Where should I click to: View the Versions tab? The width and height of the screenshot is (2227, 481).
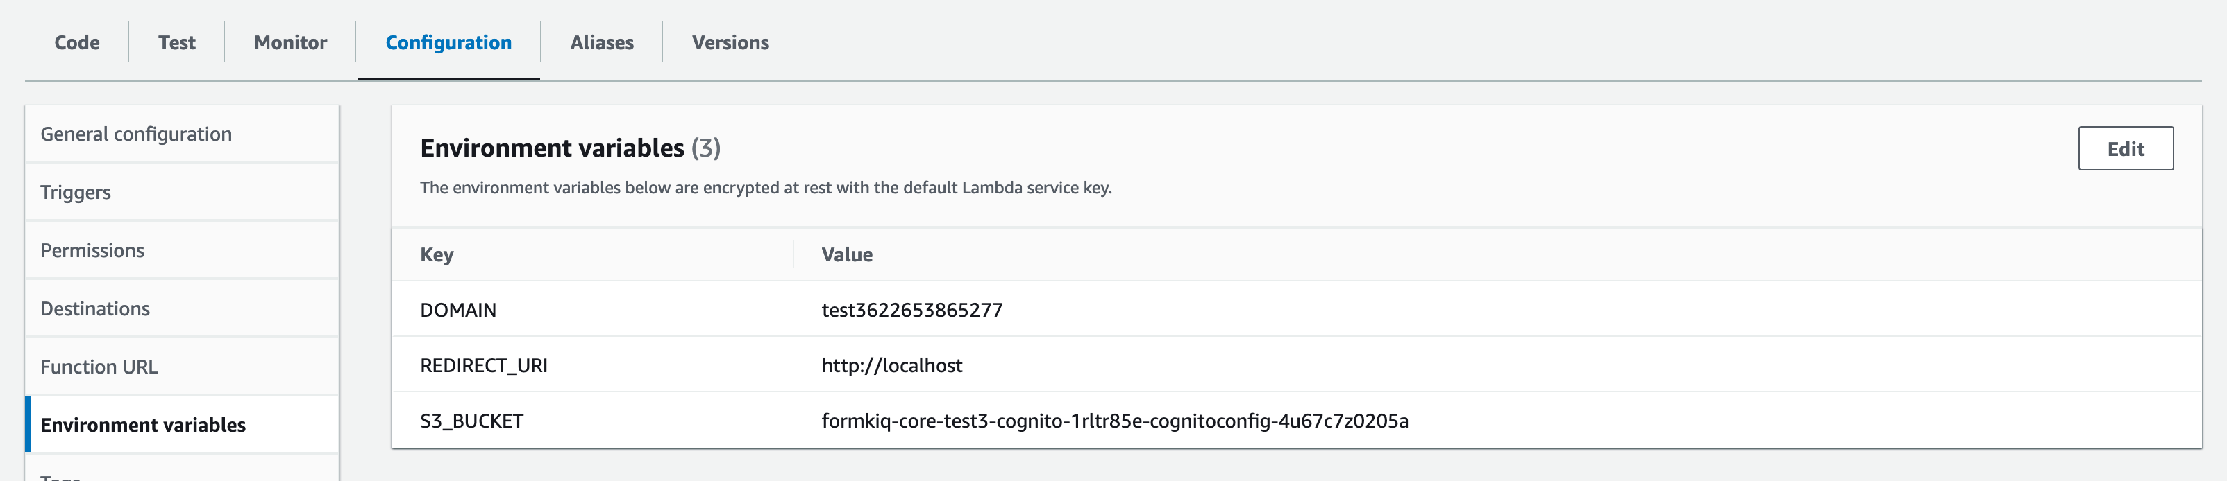[x=730, y=42]
